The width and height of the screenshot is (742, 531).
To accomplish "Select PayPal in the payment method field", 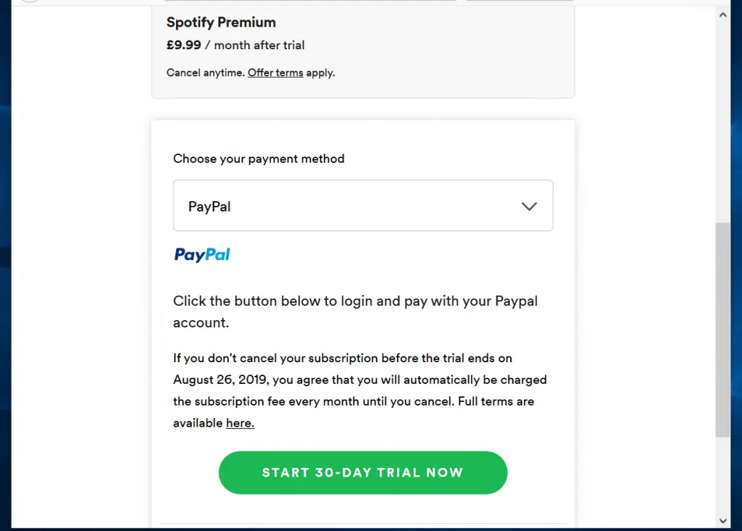I will click(x=209, y=206).
